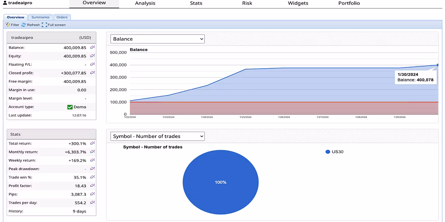Click the chart icon beside Profit factor
Screen dimensions: 445x222
[92, 185]
